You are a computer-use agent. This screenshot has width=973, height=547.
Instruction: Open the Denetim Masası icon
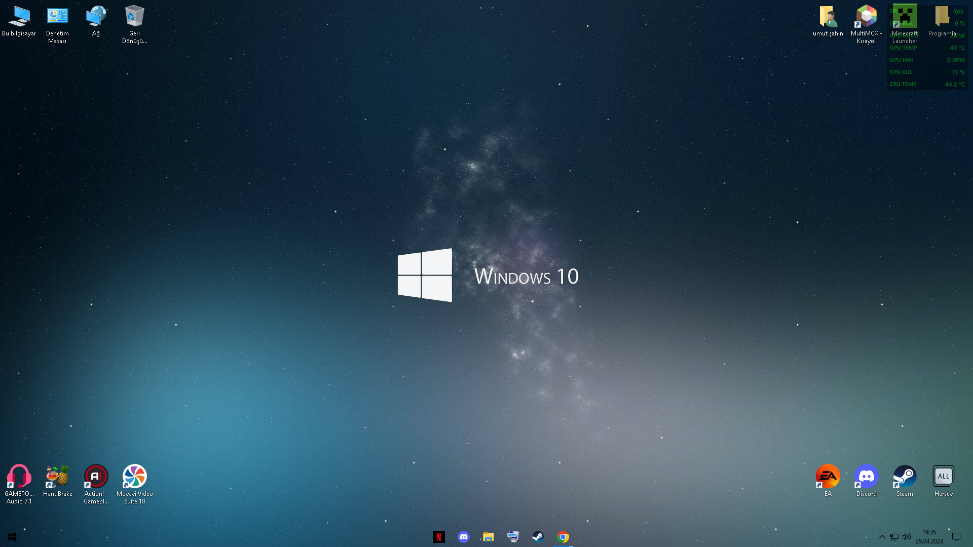point(57,25)
